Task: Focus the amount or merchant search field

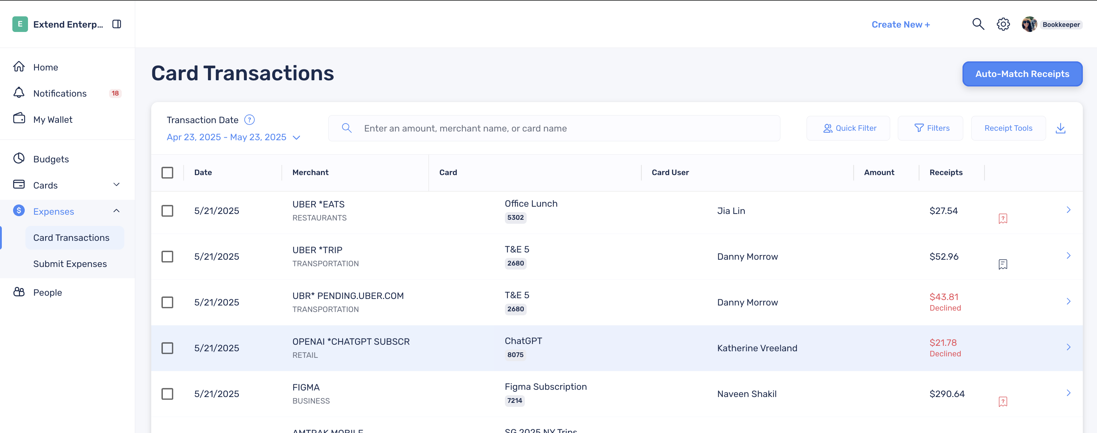Action: click(x=554, y=128)
